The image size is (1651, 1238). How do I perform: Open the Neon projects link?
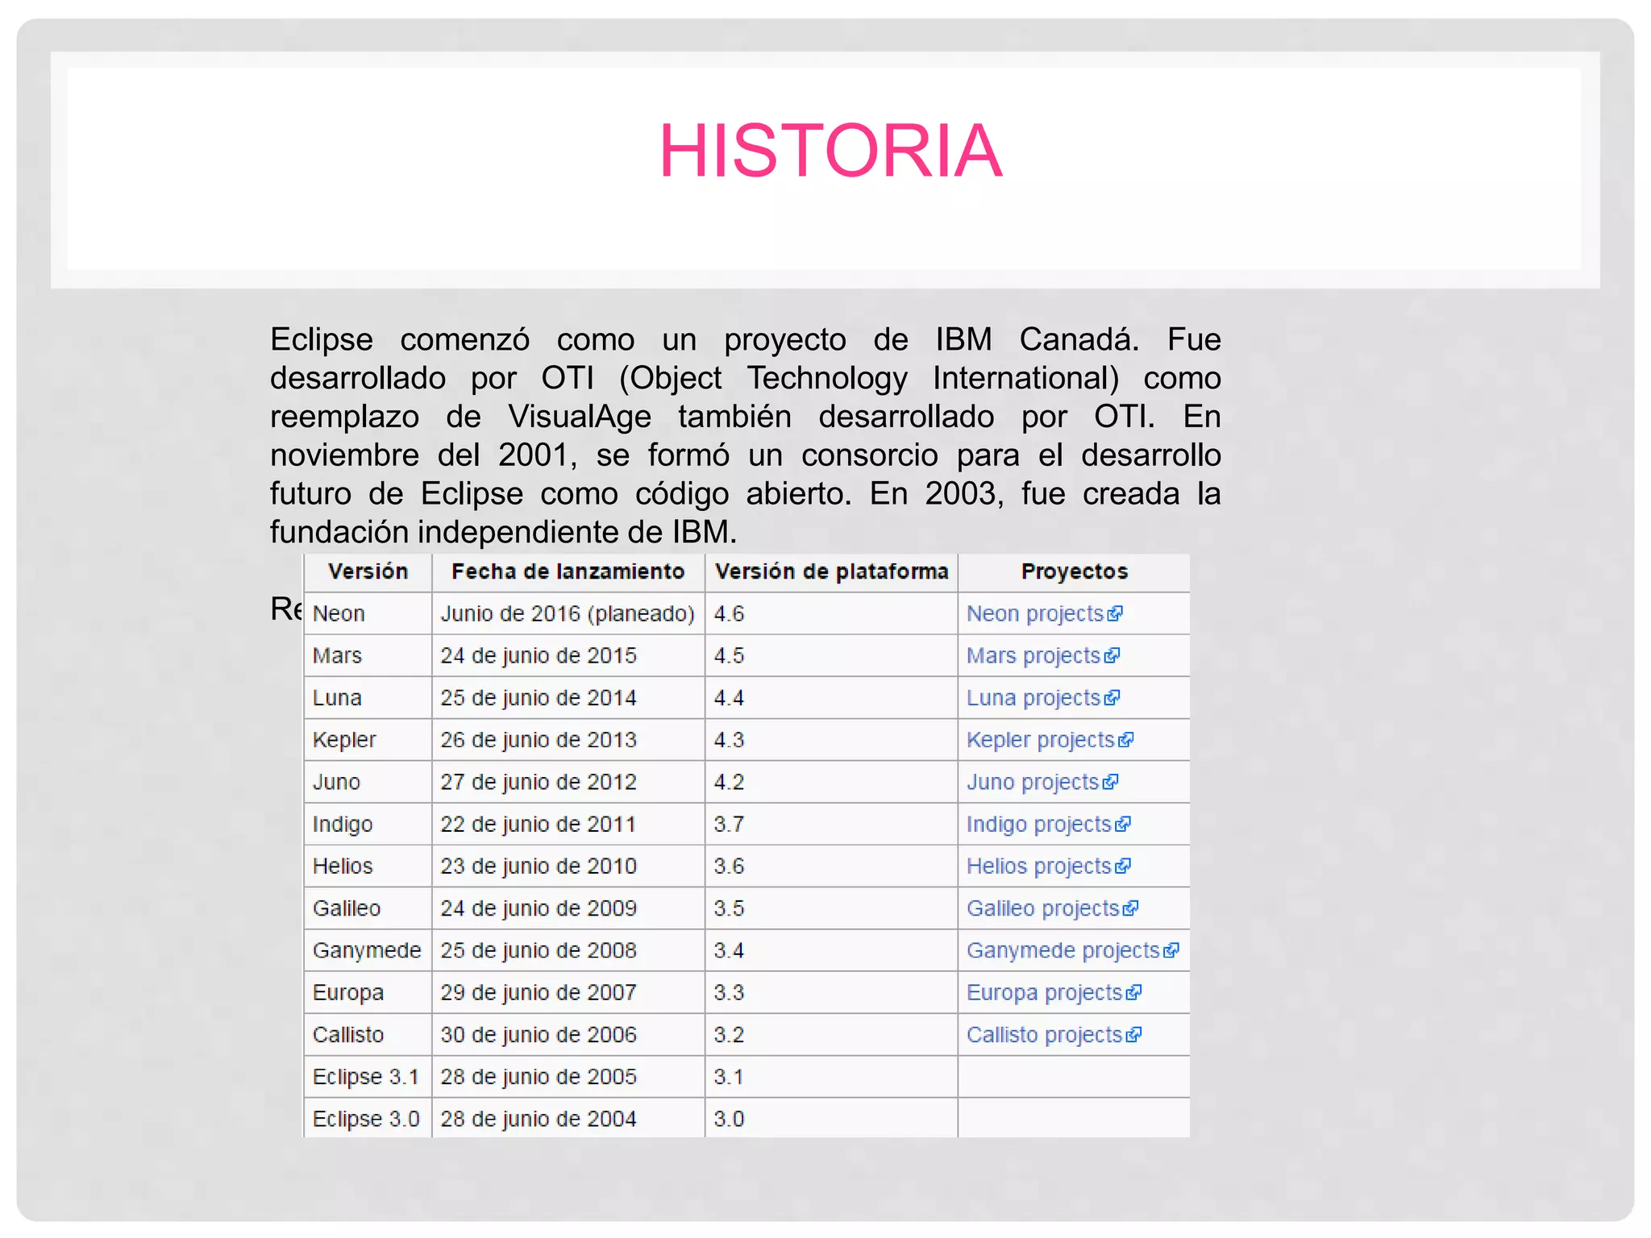pos(1044,614)
